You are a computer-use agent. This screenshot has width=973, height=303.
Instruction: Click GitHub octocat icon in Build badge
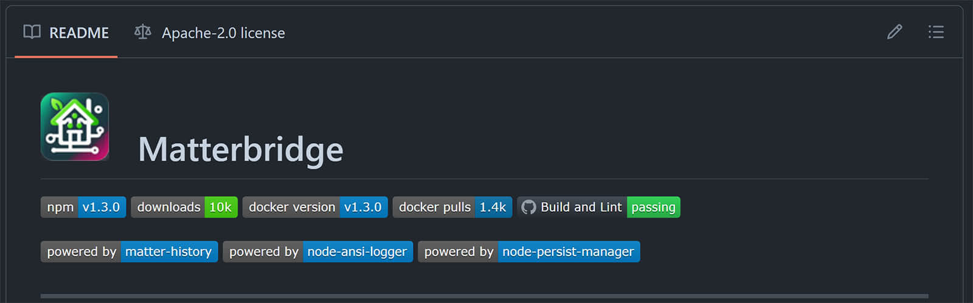pos(528,207)
